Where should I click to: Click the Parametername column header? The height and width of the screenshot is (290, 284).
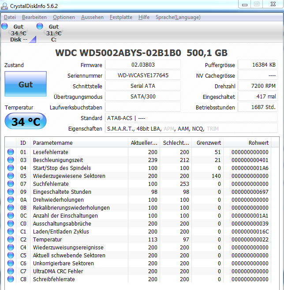coord(79,143)
